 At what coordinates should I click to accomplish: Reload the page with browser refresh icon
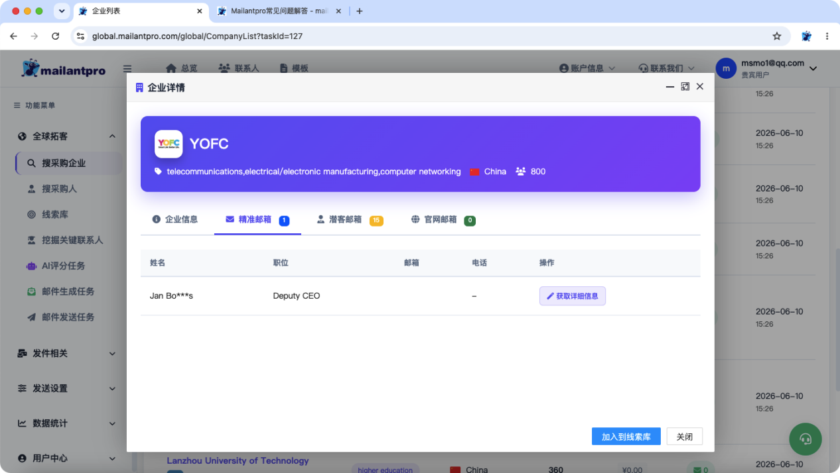click(x=55, y=36)
